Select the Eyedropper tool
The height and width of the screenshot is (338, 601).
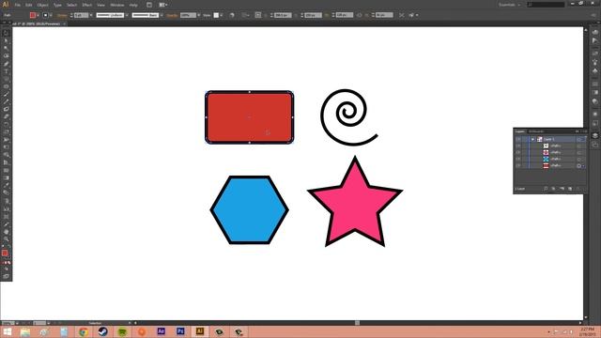coord(7,186)
